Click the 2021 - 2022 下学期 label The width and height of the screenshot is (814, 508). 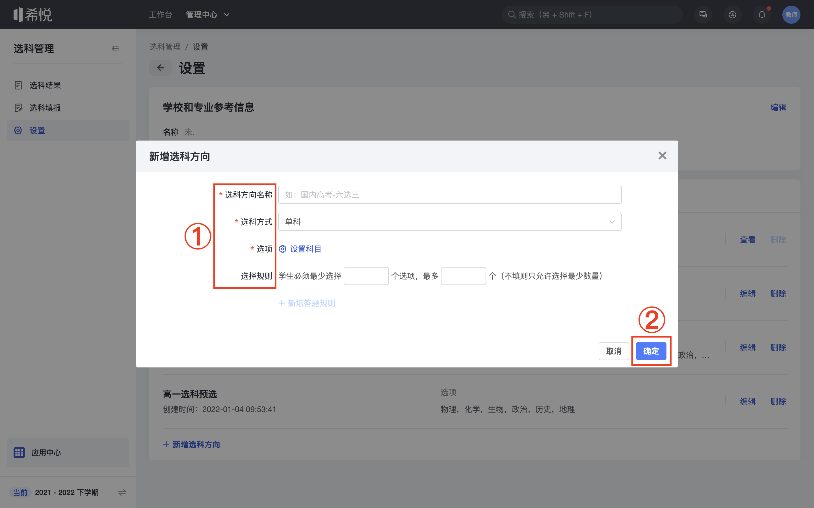67,492
